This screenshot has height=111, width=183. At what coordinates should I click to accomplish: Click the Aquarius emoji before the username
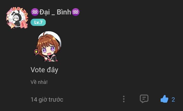coord(35,12)
